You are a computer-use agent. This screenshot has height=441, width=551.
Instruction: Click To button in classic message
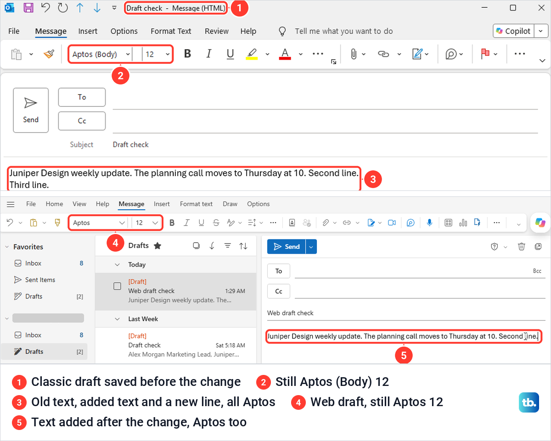pyautogui.click(x=82, y=97)
